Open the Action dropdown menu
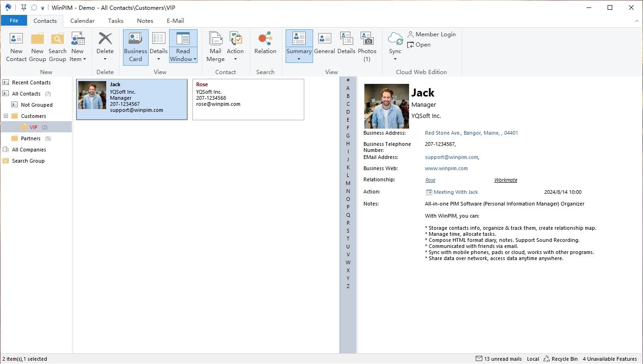The image size is (643, 364). 235,59
